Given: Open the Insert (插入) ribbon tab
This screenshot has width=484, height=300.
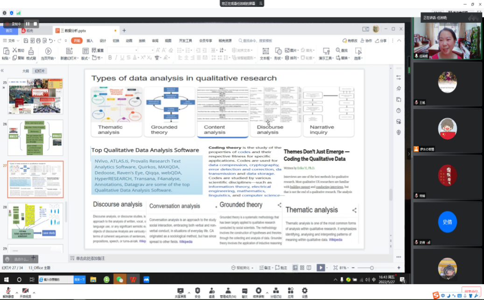Looking at the screenshot, I should (x=90, y=41).
